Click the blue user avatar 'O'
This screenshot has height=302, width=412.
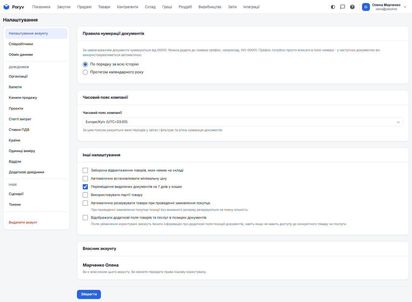366,7
